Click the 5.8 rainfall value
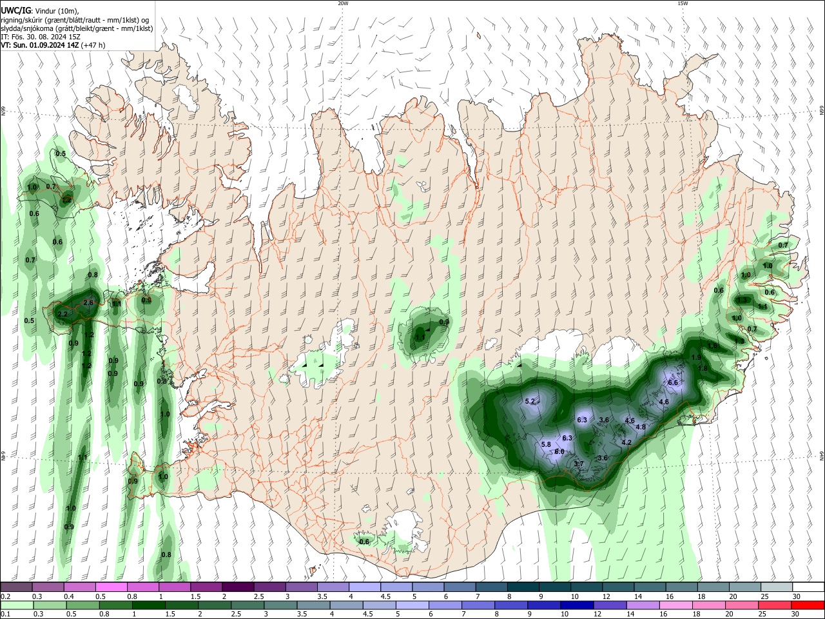This screenshot has width=825, height=619. 546,444
